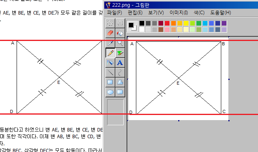Open the 편집(E) menu
The height and width of the screenshot is (152, 258).
click(135, 13)
